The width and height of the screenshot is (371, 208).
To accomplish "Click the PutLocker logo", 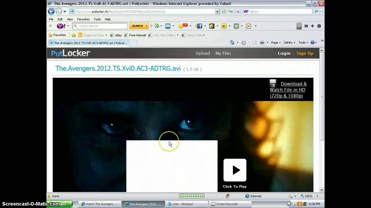I will click(x=71, y=53).
